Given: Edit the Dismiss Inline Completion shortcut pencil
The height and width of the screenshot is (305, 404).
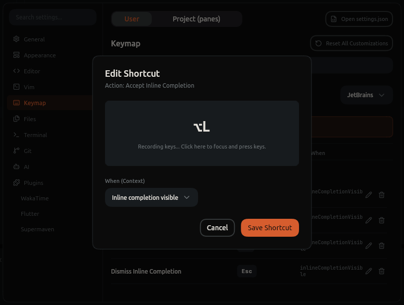Looking at the screenshot, I should coord(369,271).
